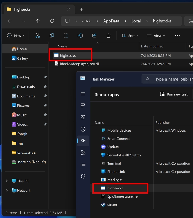Click the Forward arrow in File Explorer

click(24, 21)
